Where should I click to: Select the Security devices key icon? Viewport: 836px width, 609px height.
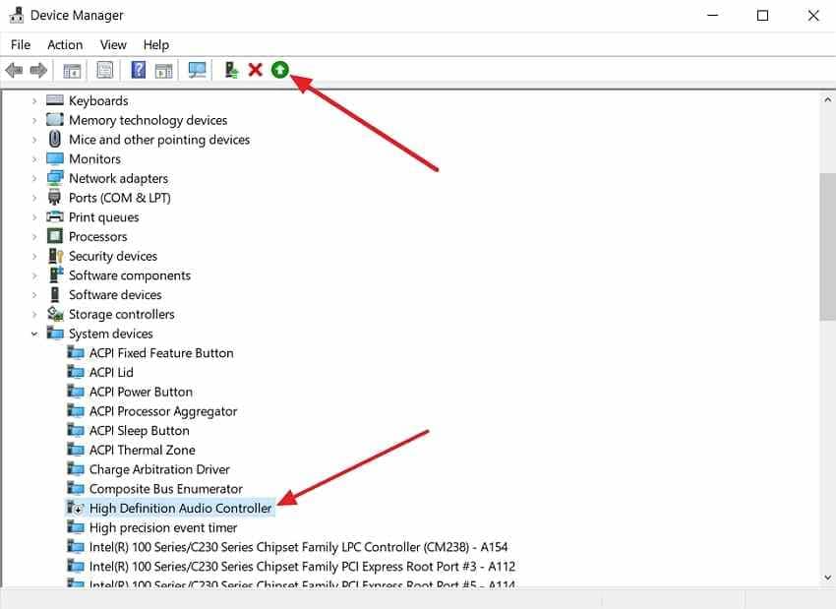(55, 256)
